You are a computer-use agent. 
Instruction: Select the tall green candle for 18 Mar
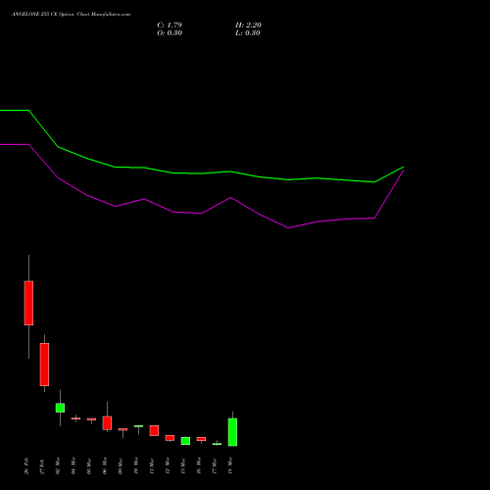232,432
